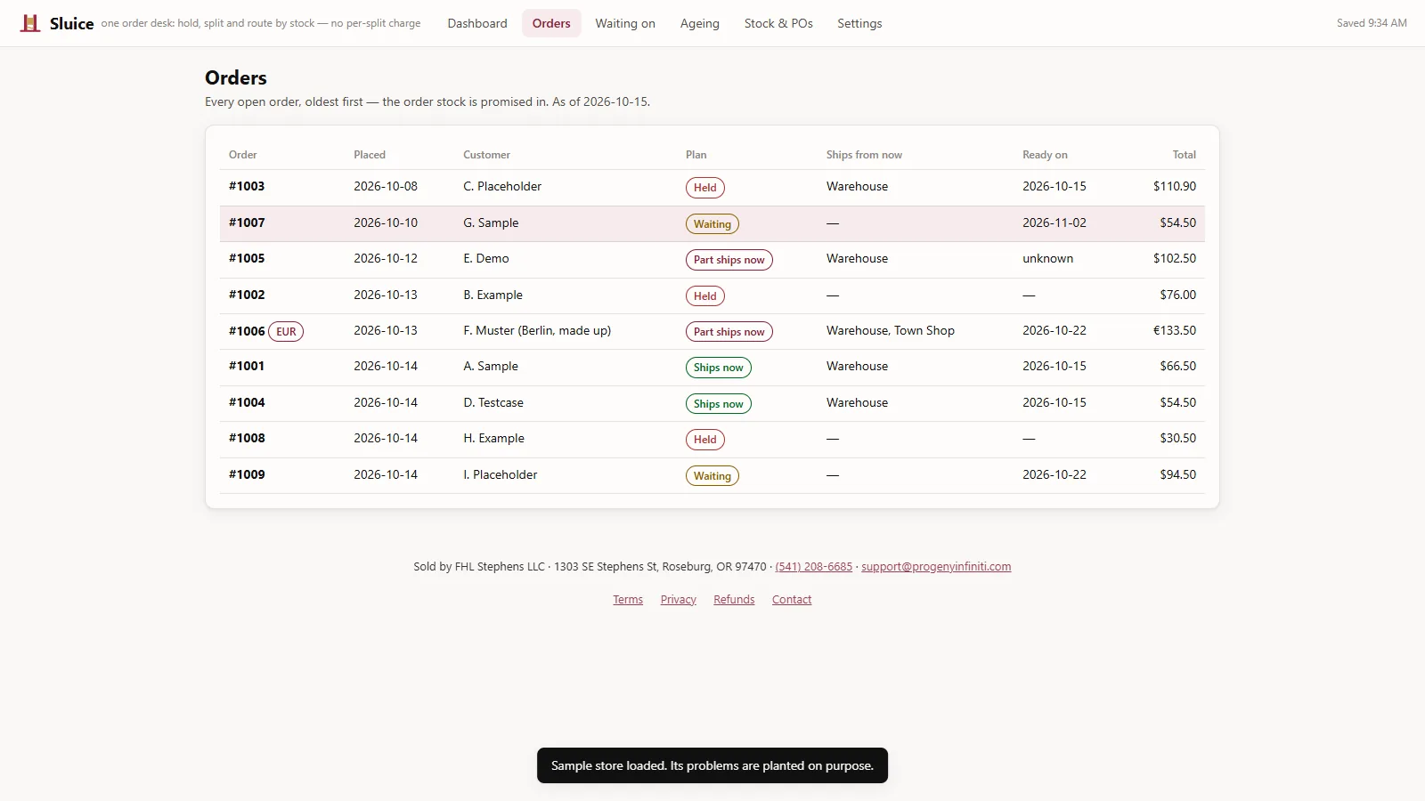Click the Sluice logo icon
Screen dimensions: 1425x801
coord(30,23)
